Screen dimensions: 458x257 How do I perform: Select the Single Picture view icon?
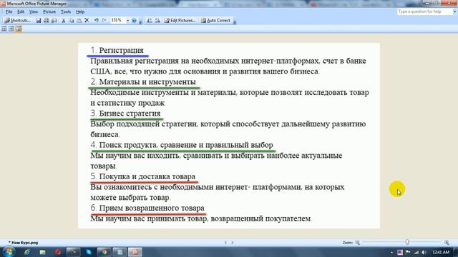pyautogui.click(x=19, y=29)
